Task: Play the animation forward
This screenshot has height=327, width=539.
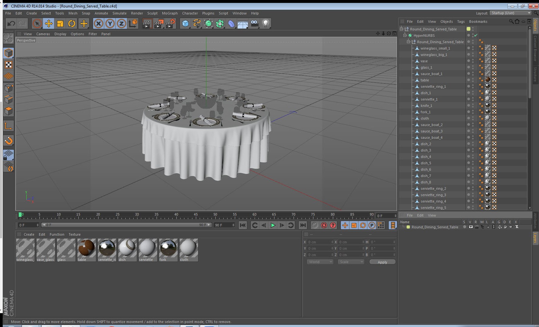Action: pyautogui.click(x=273, y=225)
